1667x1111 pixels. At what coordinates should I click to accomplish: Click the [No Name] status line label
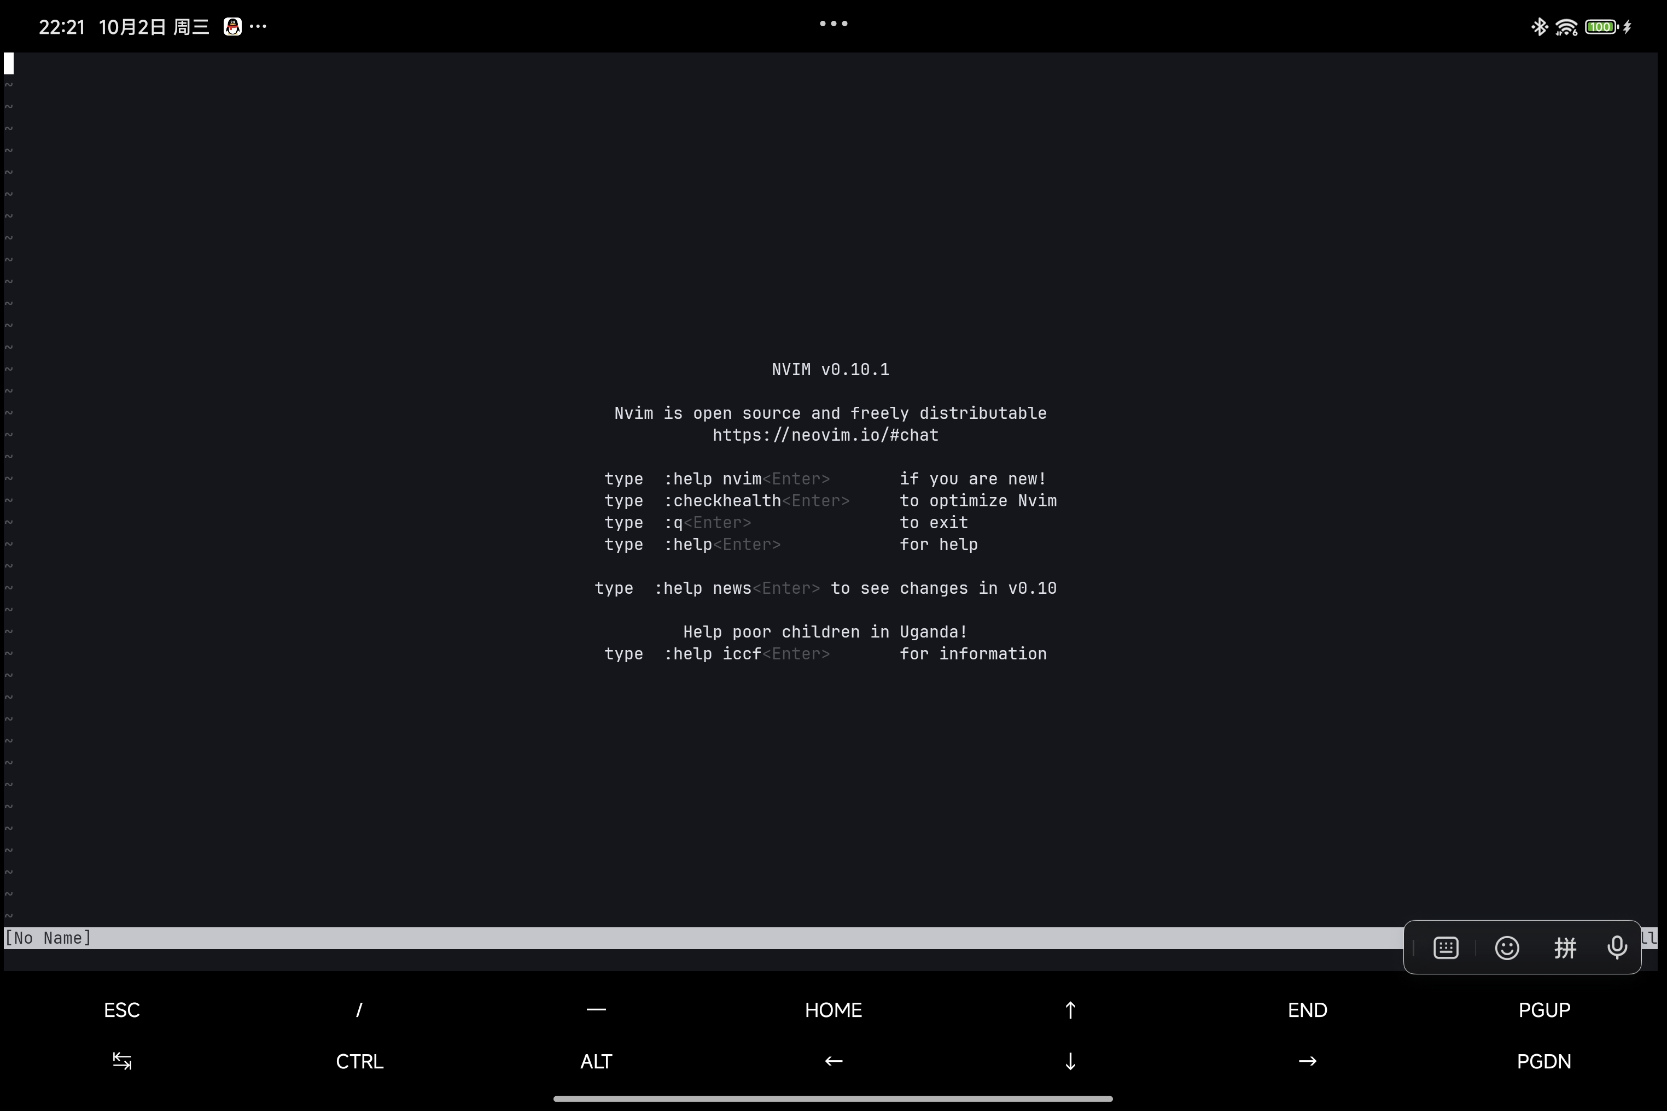[x=48, y=938]
